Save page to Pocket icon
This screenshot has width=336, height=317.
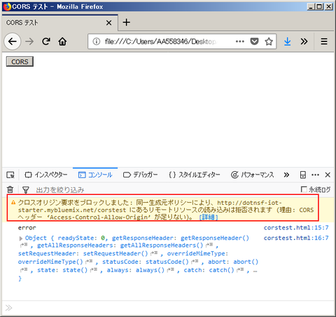pyautogui.click(x=254, y=41)
